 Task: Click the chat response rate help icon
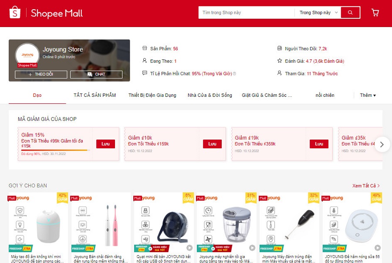point(234,74)
